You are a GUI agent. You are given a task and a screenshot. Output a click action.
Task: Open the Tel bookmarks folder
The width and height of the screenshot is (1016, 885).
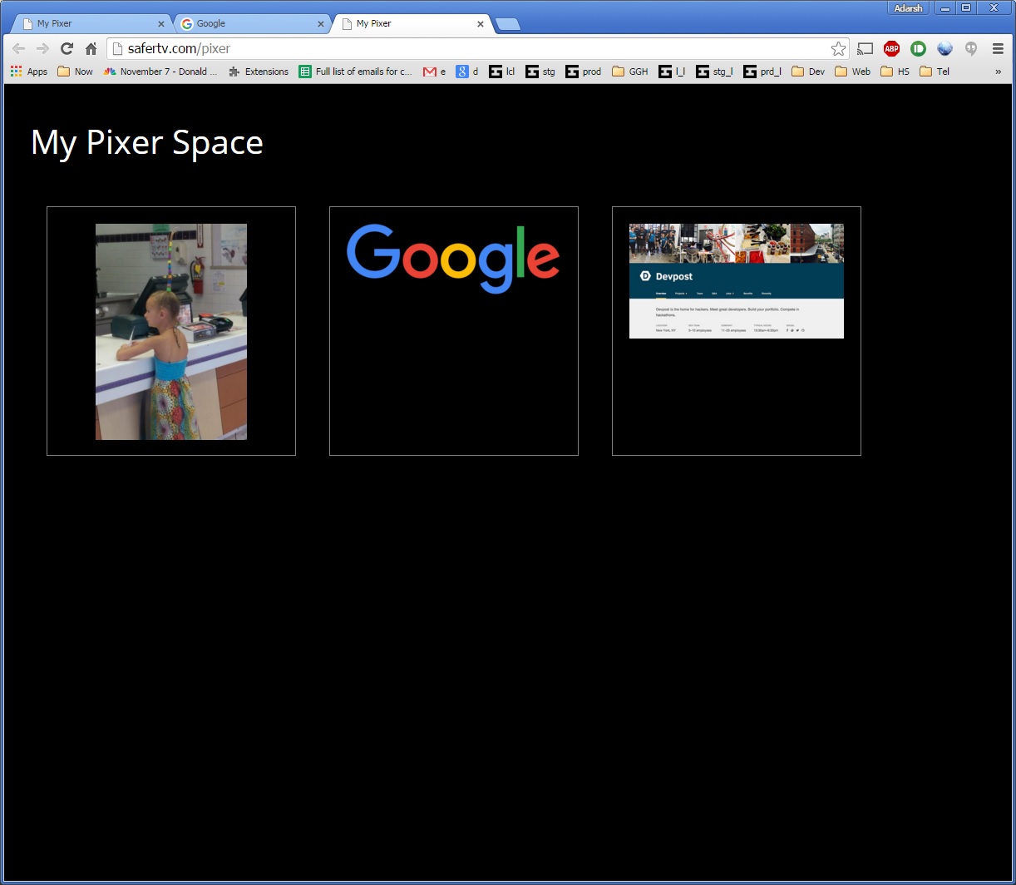pyautogui.click(x=935, y=72)
